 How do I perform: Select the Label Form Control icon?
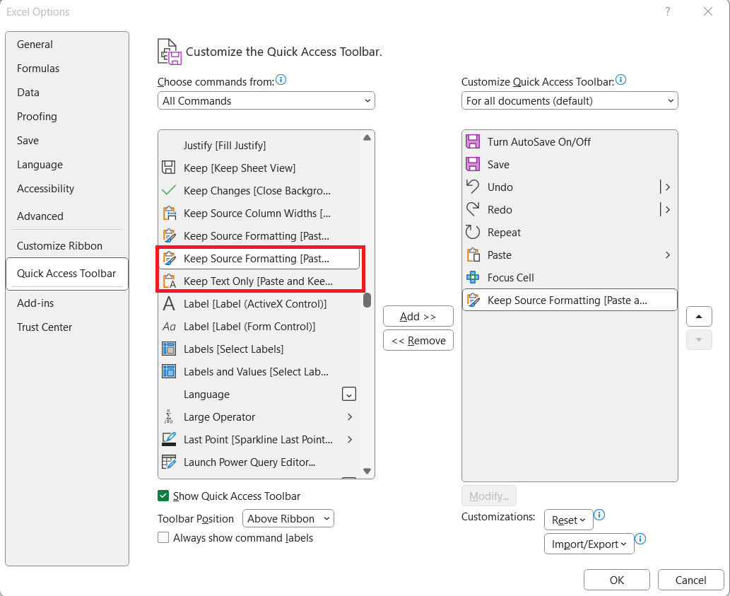pos(168,327)
